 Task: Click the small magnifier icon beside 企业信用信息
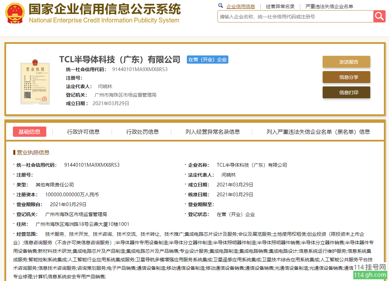point(221,6)
